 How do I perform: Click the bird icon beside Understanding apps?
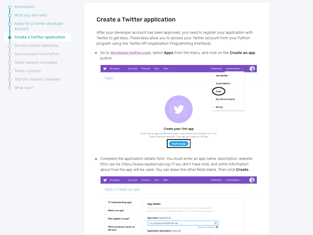click(109, 202)
